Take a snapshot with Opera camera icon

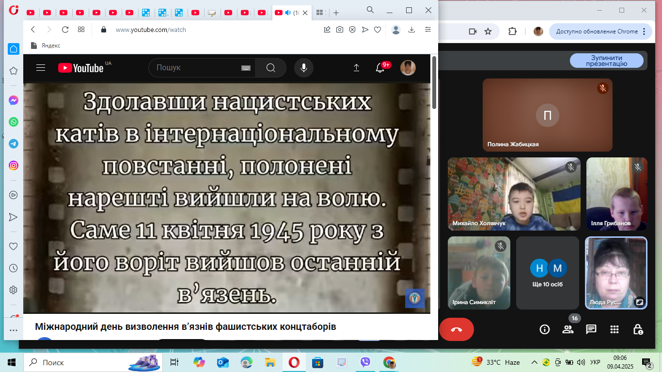coord(340,30)
